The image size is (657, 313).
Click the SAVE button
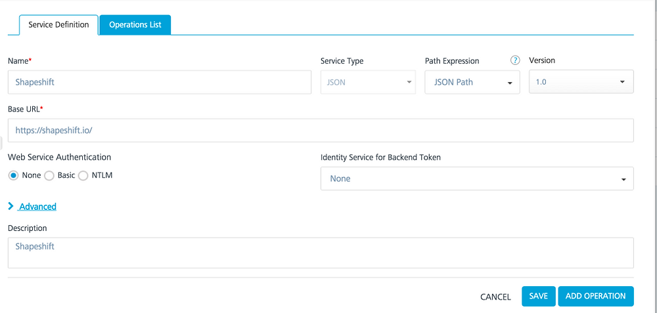pyautogui.click(x=539, y=296)
